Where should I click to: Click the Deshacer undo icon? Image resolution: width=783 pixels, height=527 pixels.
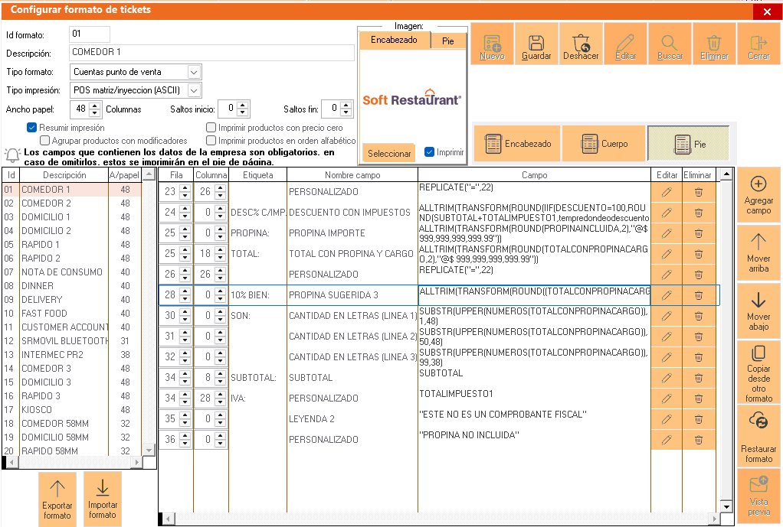(x=581, y=44)
